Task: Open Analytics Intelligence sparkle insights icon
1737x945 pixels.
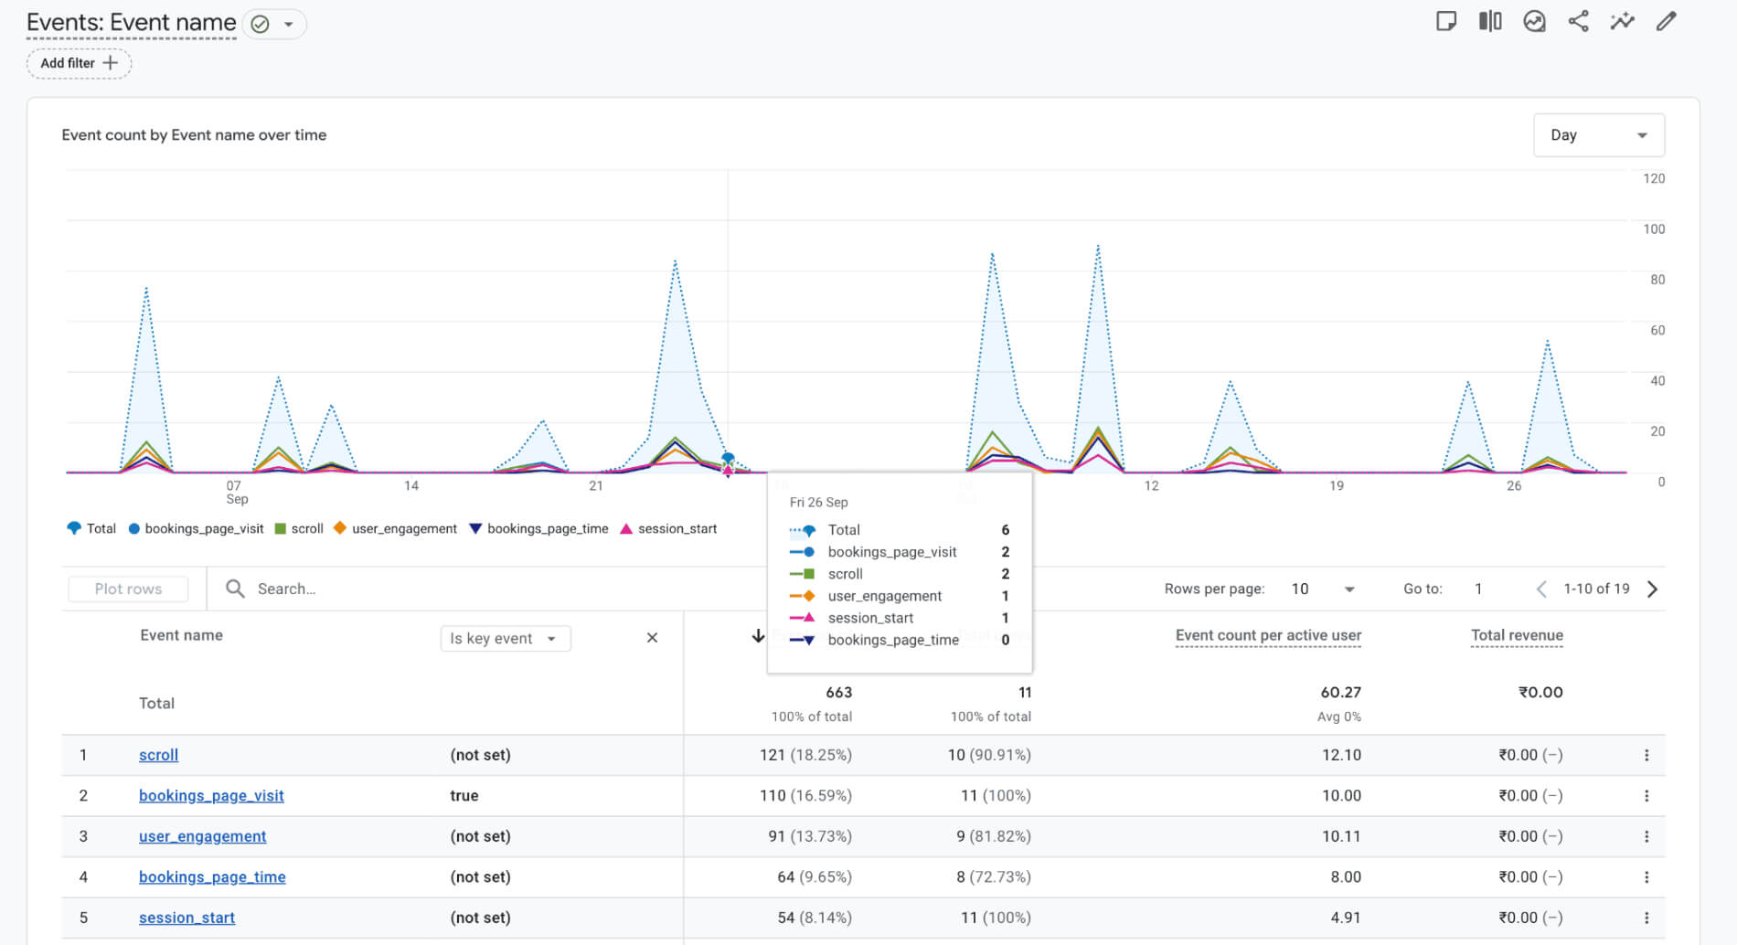Action: [x=1622, y=20]
